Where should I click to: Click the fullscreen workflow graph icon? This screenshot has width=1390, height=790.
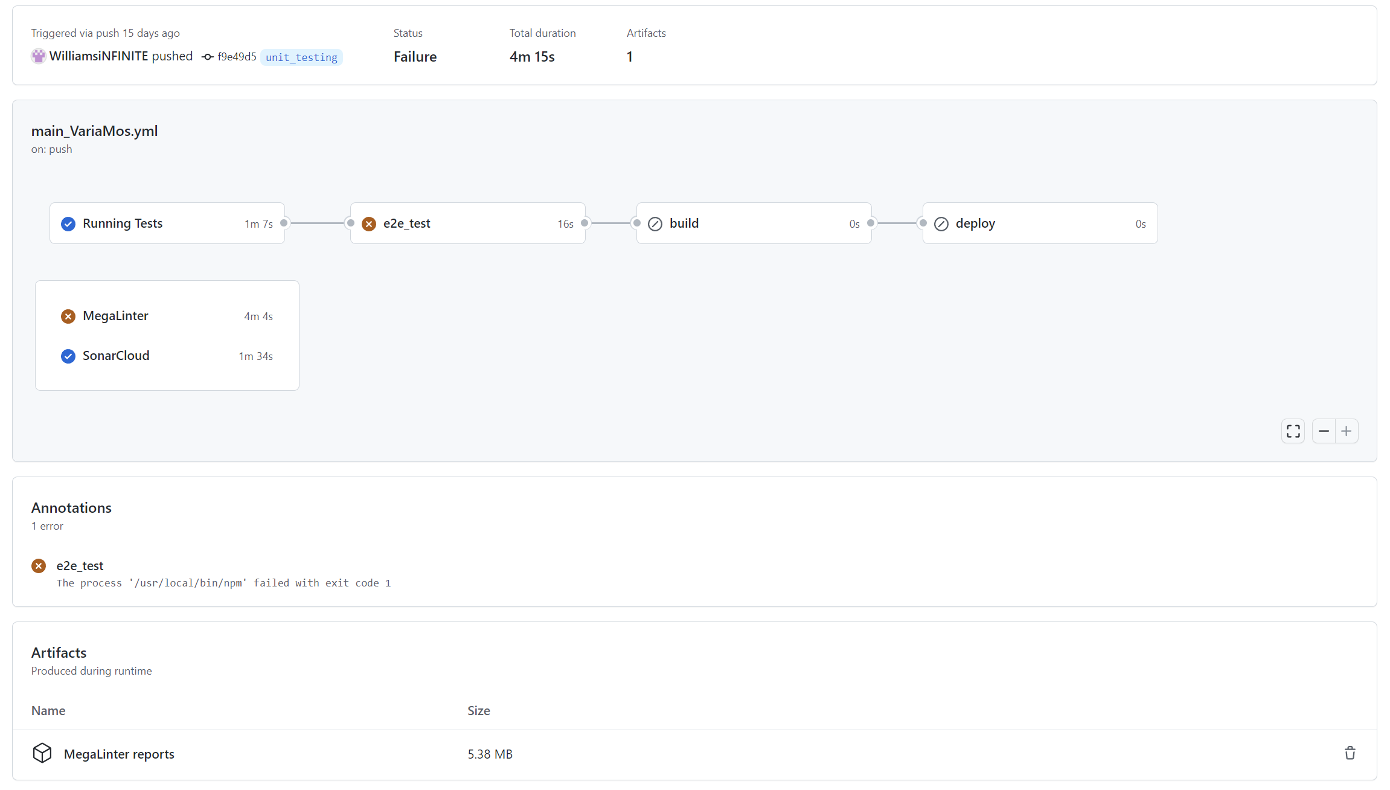pos(1293,431)
